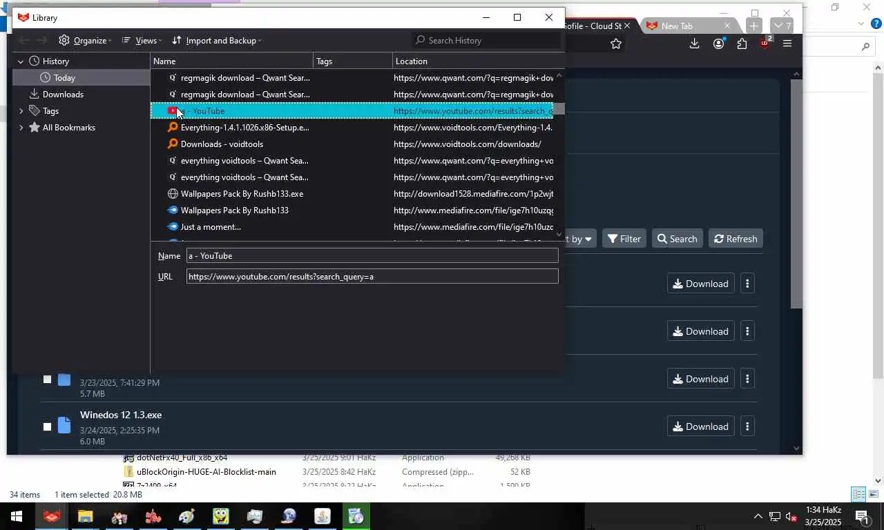Bookmark this page with the star icon

pos(616,43)
